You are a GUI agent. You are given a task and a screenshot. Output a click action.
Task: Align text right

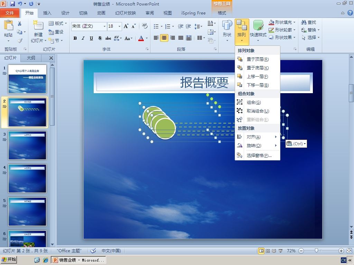coord(173,38)
